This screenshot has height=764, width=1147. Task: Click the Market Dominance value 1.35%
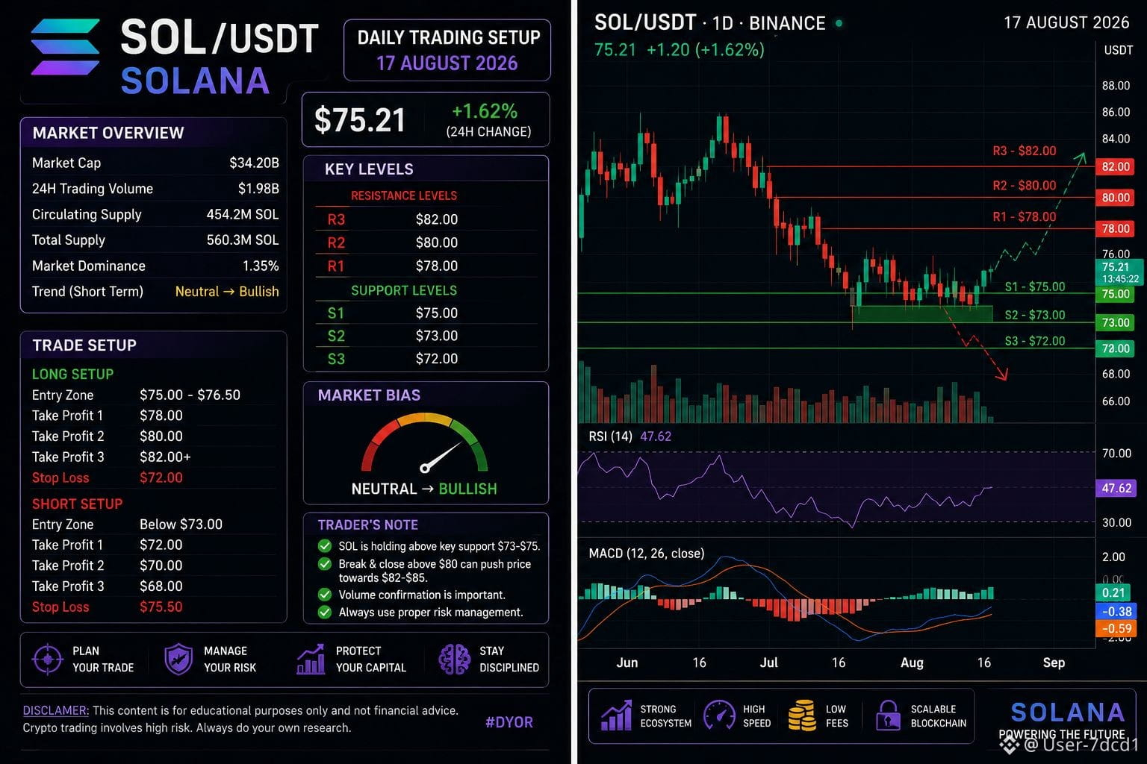[x=261, y=266]
